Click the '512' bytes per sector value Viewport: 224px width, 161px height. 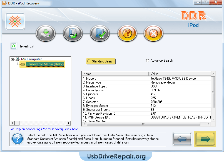153,106
